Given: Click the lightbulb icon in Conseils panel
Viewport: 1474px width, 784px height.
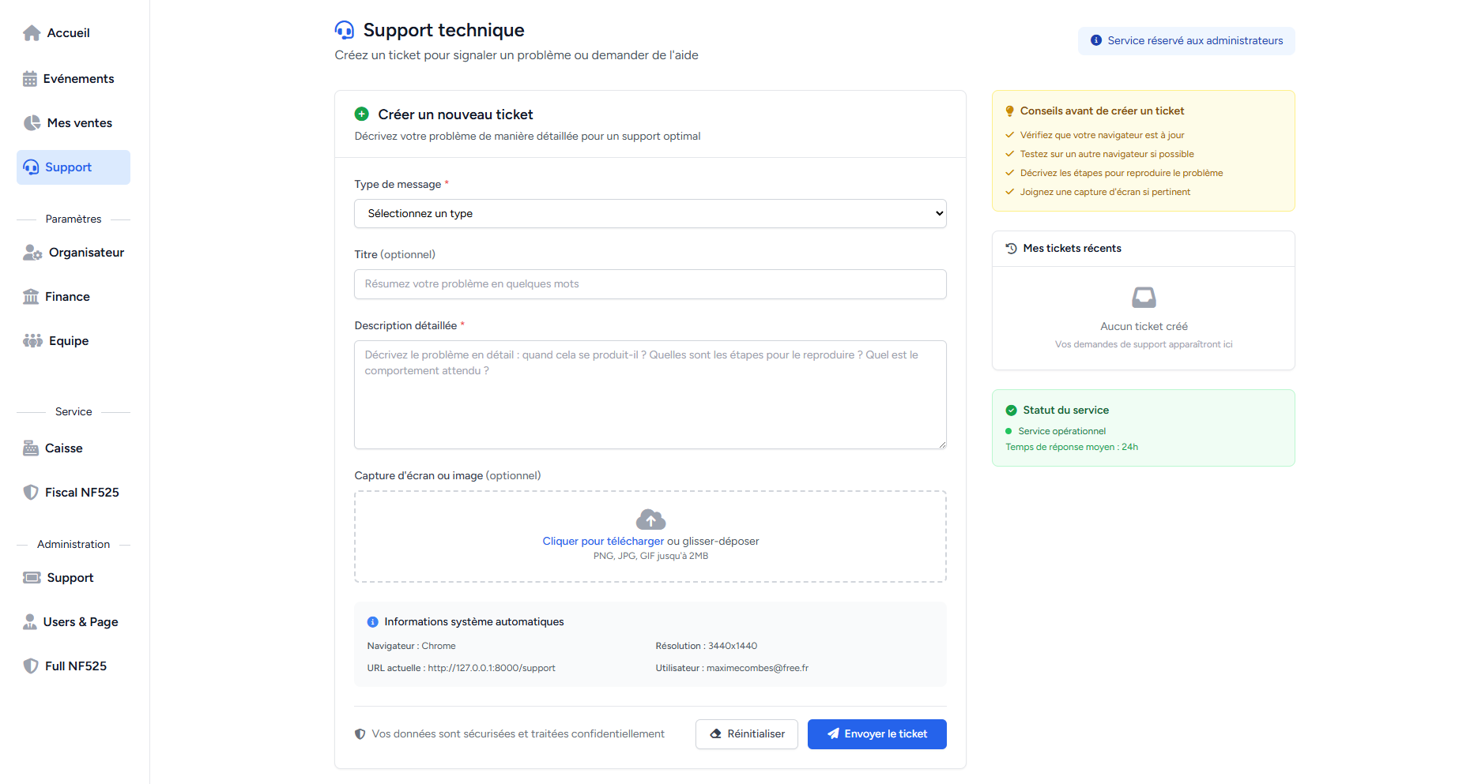Looking at the screenshot, I should tap(1009, 111).
